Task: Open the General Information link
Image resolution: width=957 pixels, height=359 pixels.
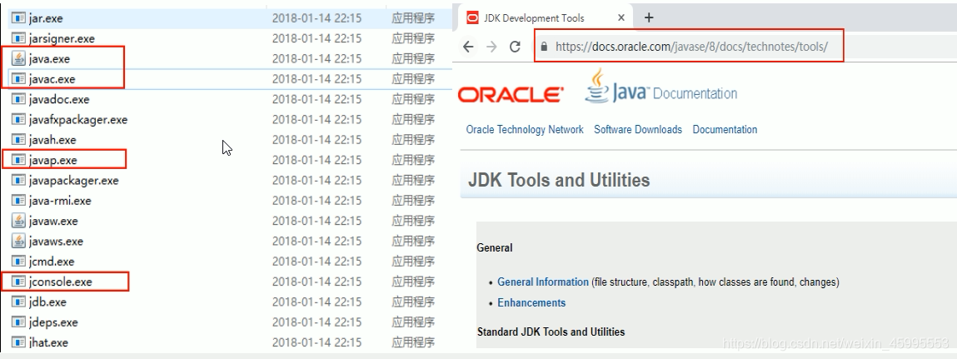Action: pos(543,282)
